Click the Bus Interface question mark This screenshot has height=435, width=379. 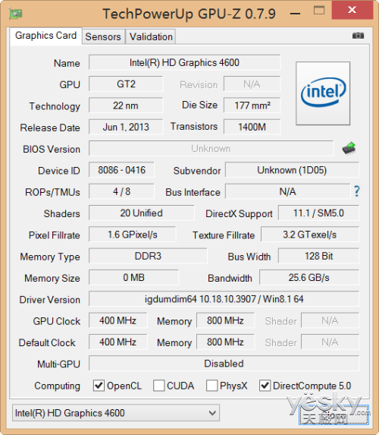357,191
